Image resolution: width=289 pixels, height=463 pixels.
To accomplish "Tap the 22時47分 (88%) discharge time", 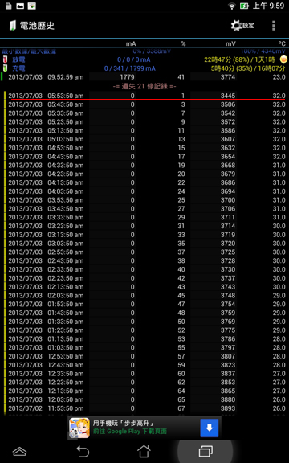I will [x=226, y=59].
